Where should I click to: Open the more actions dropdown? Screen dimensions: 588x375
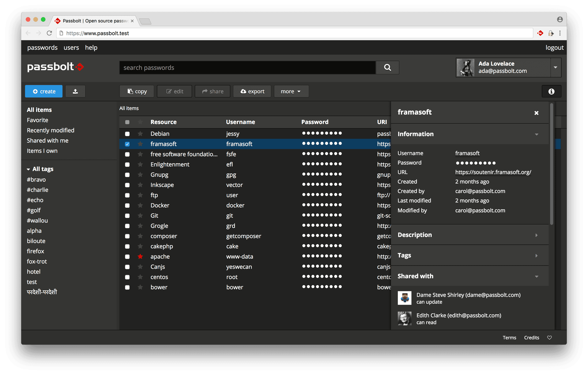click(291, 91)
